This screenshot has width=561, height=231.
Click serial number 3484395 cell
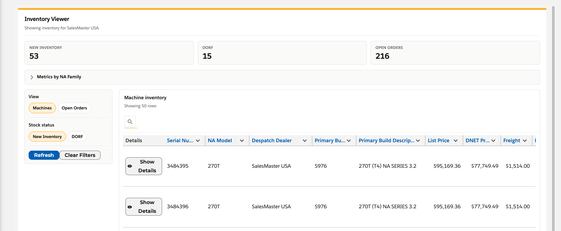(178, 166)
